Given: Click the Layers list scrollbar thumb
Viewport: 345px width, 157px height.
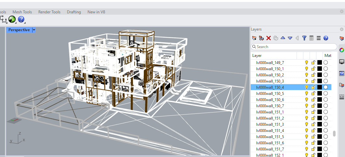Looking at the screenshot, I should (x=334, y=134).
